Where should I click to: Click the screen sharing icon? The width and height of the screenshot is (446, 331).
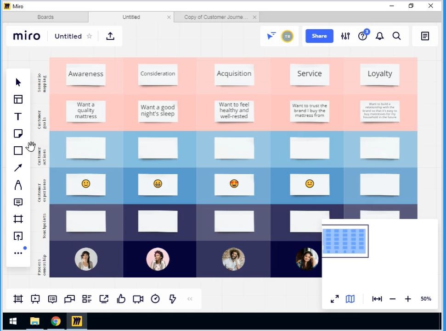pyautogui.click(x=104, y=299)
